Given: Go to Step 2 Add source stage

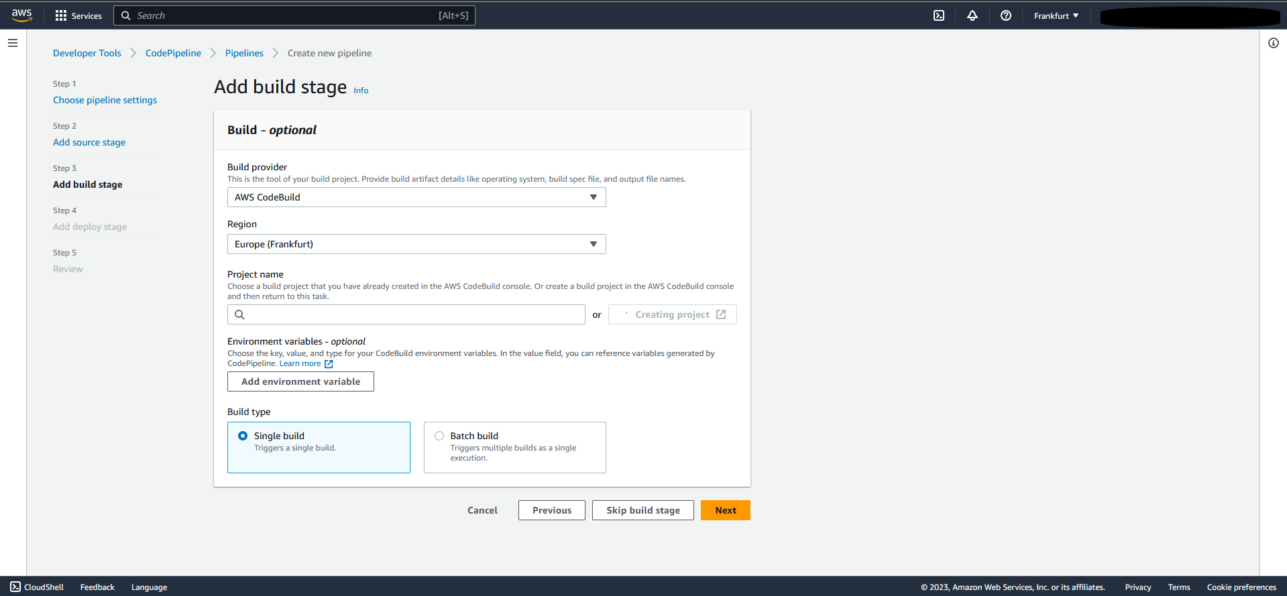Looking at the screenshot, I should click(89, 142).
